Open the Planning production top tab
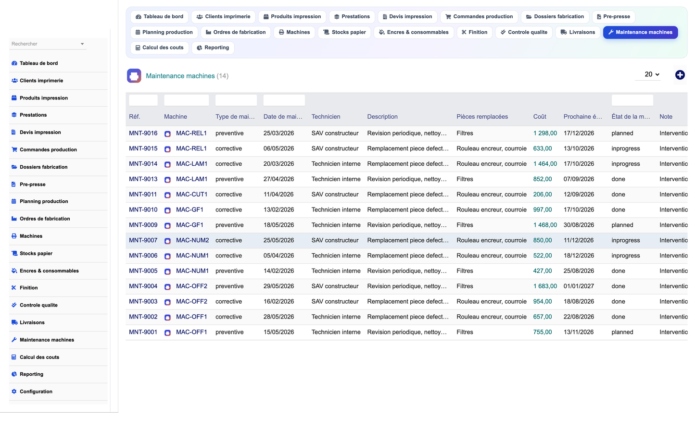 pos(164,32)
